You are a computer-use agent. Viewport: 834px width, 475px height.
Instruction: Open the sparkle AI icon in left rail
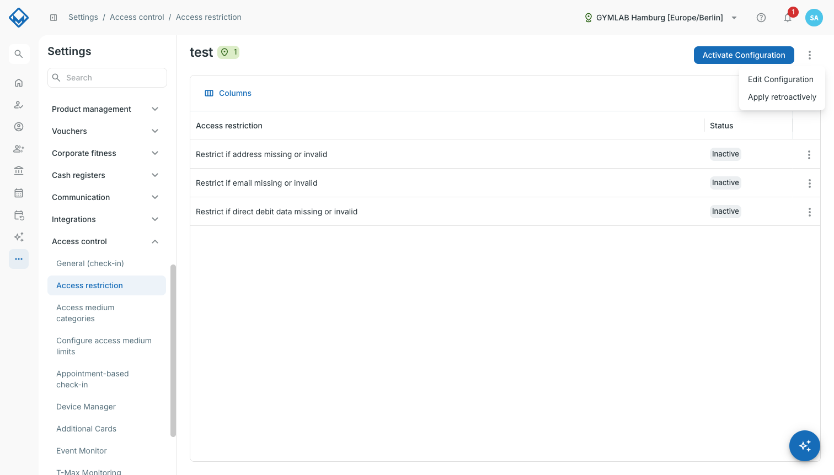tap(19, 237)
